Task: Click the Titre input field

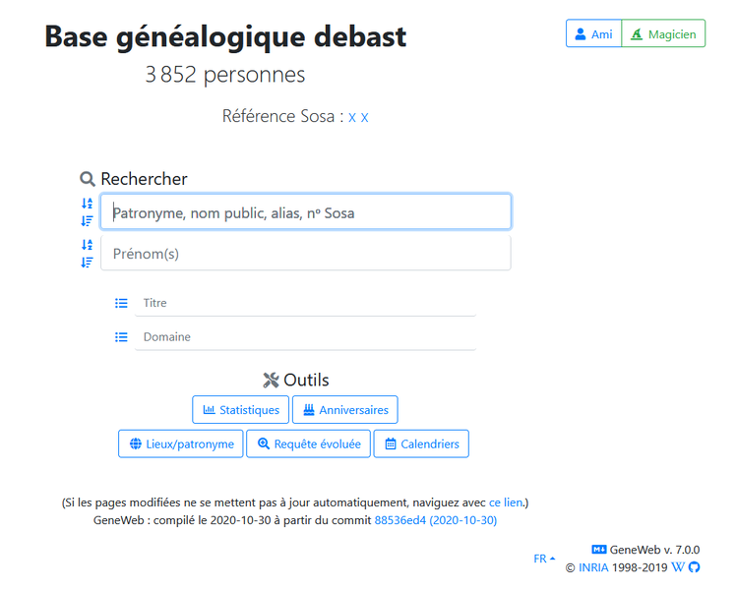Action: [x=305, y=304]
